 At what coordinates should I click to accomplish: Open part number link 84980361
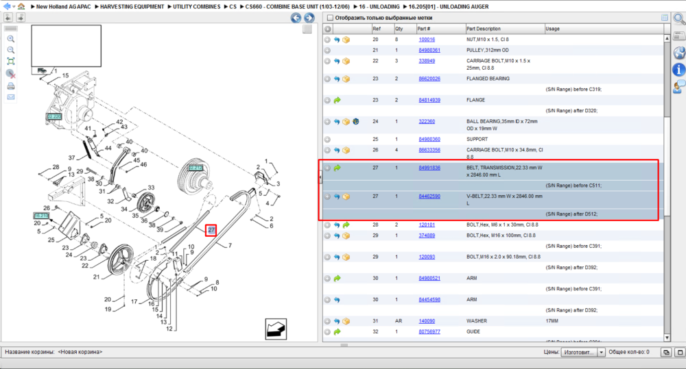coord(429,50)
